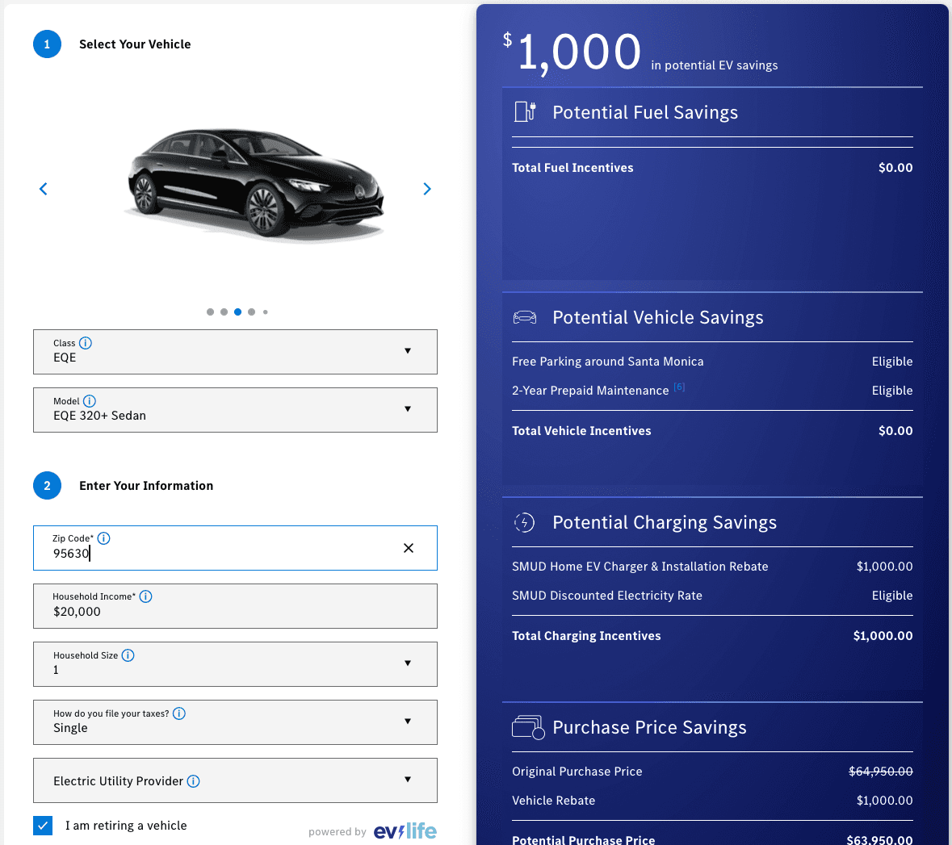This screenshot has width=952, height=845.
Task: Uncheck the I am retiring a vehicle checkbox
Action: tap(43, 826)
